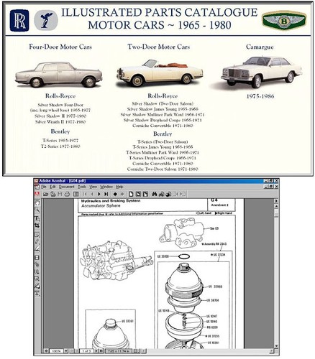Select the Zoom magnifier tool

click(x=37, y=210)
